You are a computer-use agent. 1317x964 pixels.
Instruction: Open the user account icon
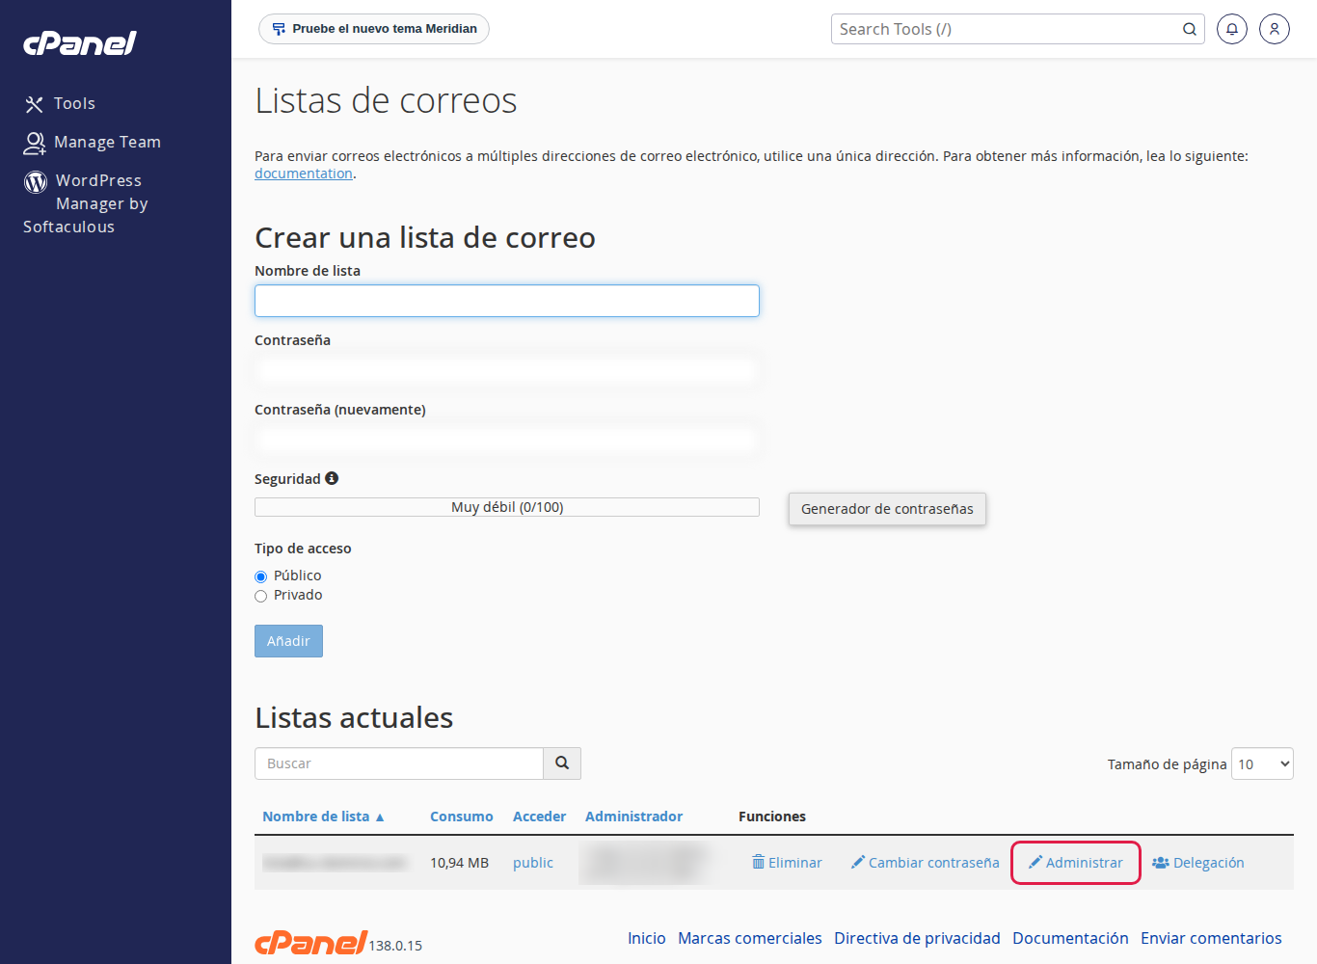(x=1275, y=29)
